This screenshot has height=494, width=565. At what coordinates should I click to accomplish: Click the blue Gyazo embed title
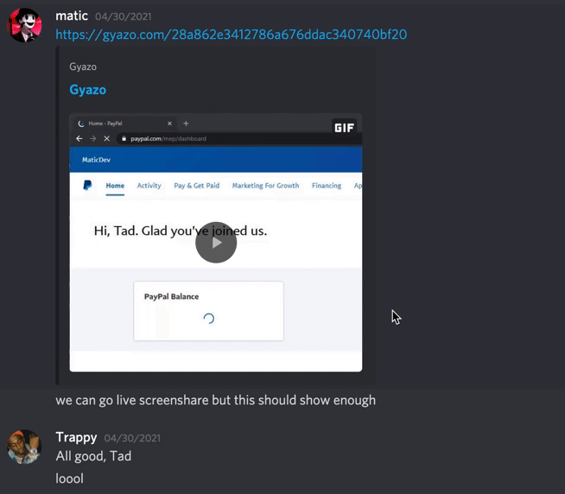tap(87, 90)
